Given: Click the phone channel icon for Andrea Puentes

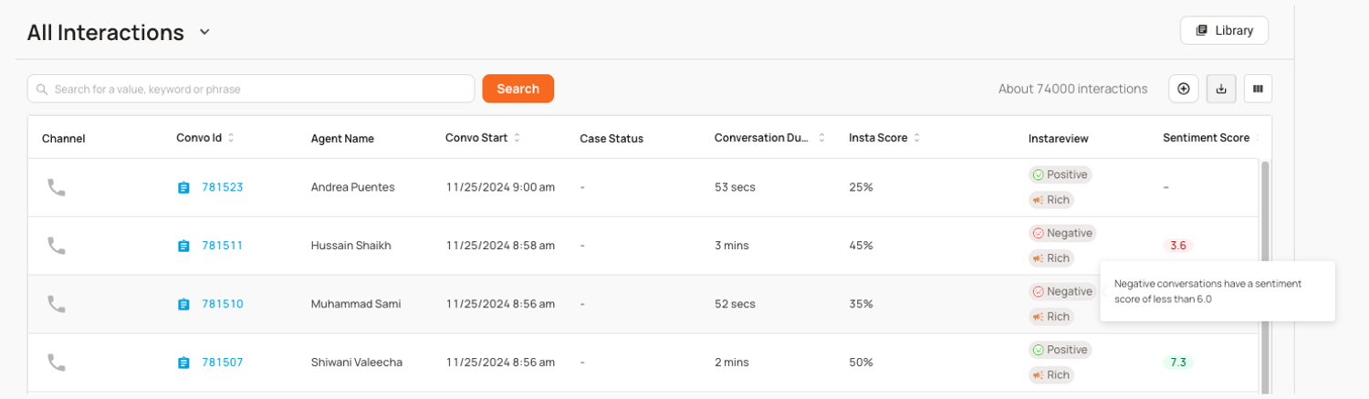Looking at the screenshot, I should pos(57,187).
